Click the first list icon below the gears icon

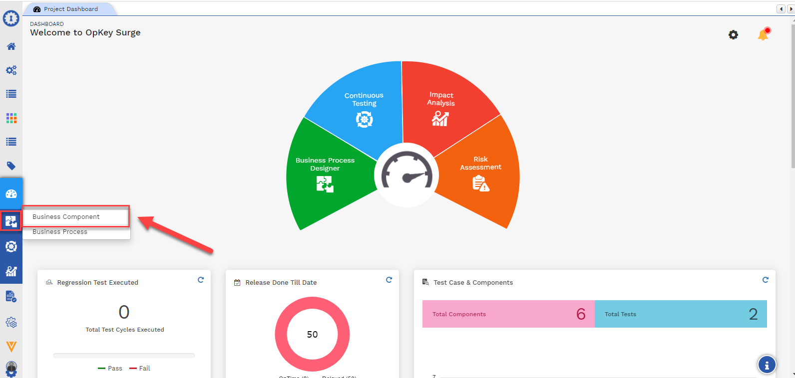point(11,94)
